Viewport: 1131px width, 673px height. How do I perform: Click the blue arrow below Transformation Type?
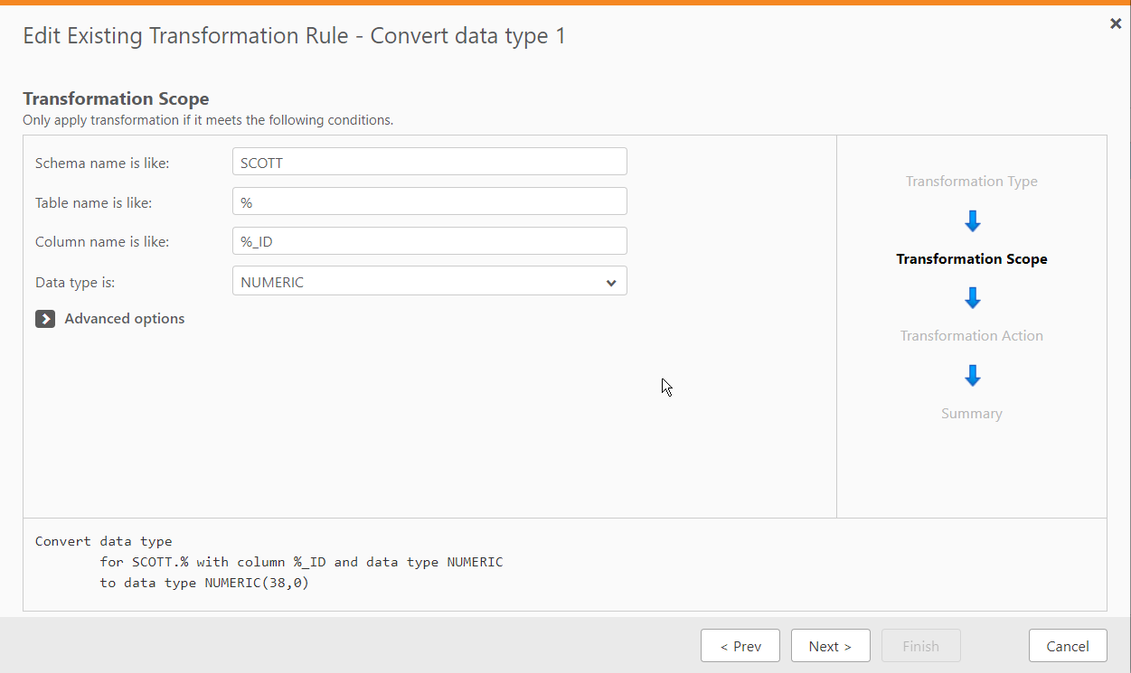point(972,220)
